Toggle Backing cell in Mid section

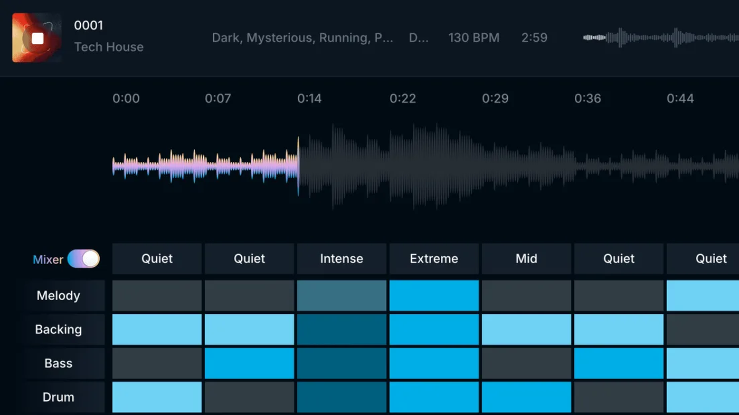(x=526, y=330)
